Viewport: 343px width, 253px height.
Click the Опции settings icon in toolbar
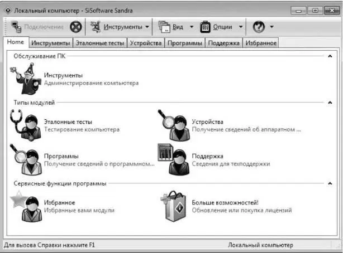click(205, 27)
